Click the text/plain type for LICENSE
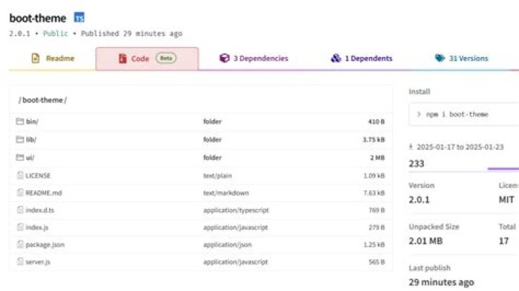Screen dimensions: 519x291 click(218, 176)
